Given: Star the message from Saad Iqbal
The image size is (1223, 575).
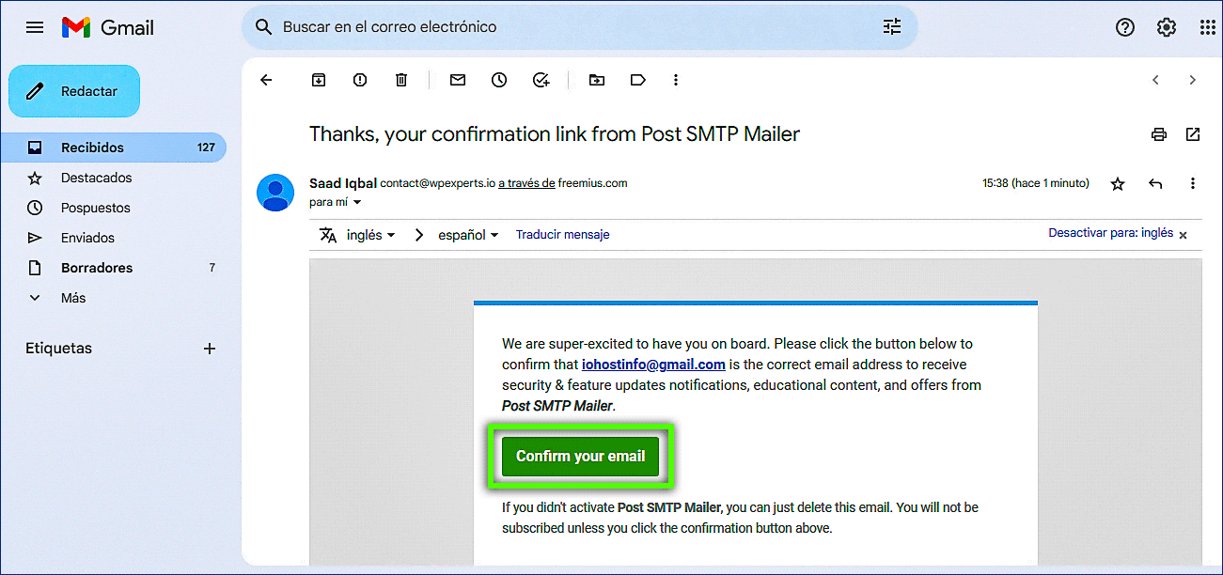Looking at the screenshot, I should click(x=1118, y=184).
